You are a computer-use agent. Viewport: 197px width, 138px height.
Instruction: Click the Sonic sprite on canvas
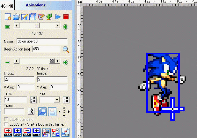pos(162,85)
